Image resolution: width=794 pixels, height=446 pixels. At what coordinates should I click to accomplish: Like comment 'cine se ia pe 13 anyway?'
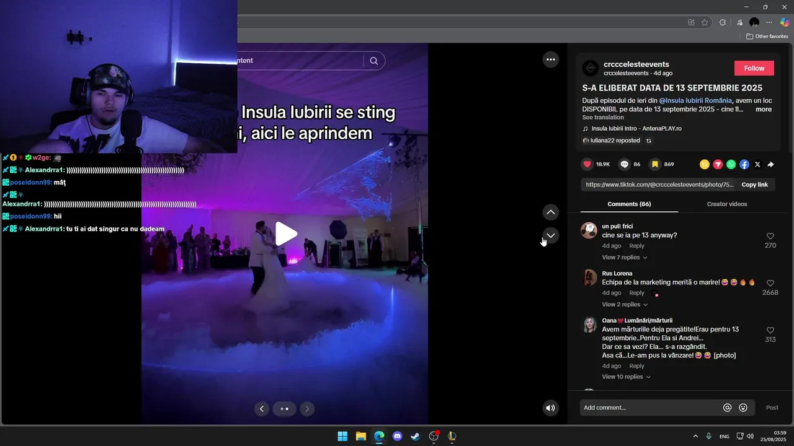click(770, 236)
